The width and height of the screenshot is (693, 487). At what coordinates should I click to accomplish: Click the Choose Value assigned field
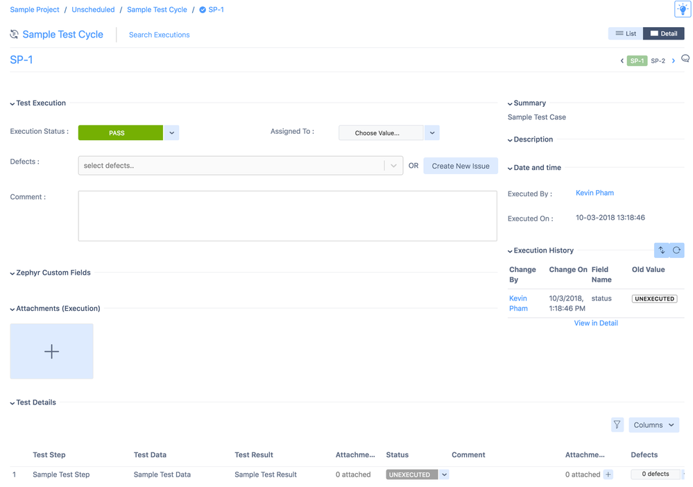click(381, 133)
